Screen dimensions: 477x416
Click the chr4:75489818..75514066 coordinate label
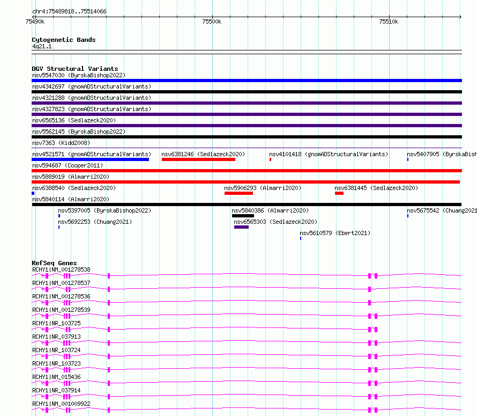coord(69,12)
